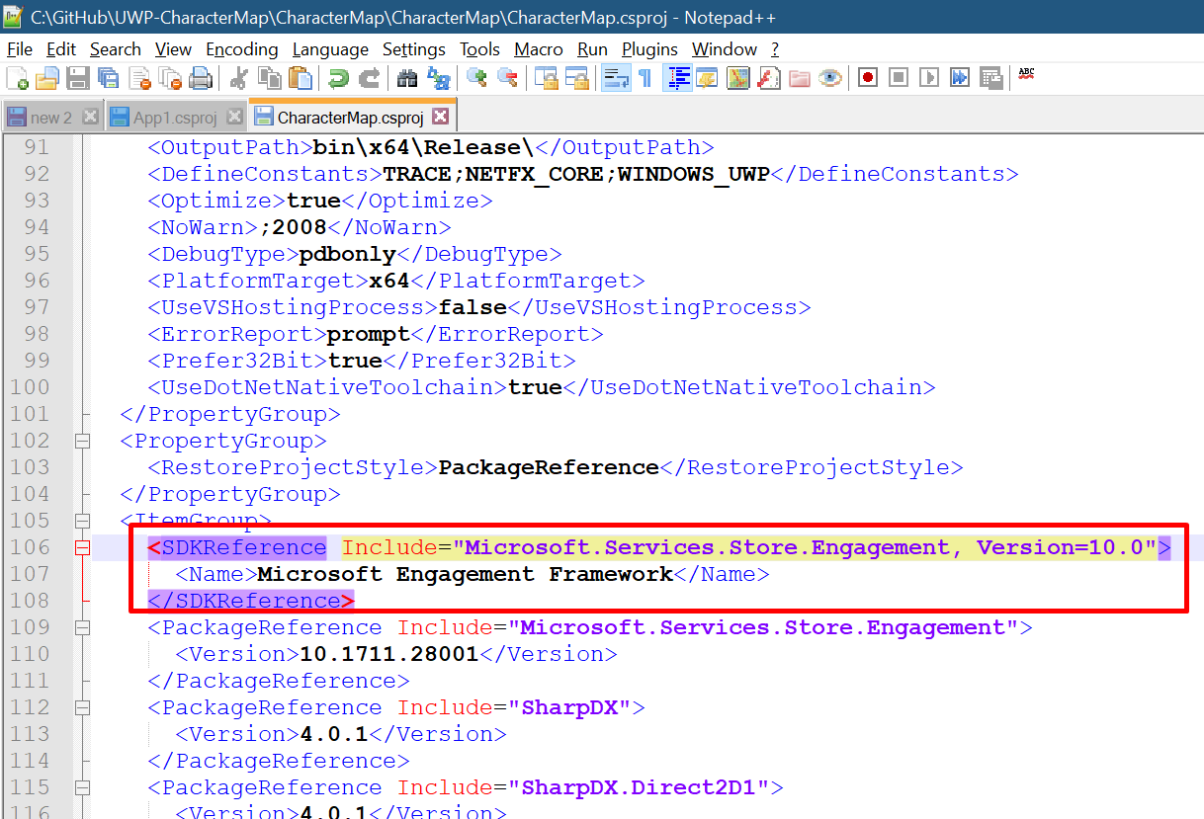Image resolution: width=1204 pixels, height=819 pixels.
Task: Open the Encoding menu
Action: click(x=242, y=49)
